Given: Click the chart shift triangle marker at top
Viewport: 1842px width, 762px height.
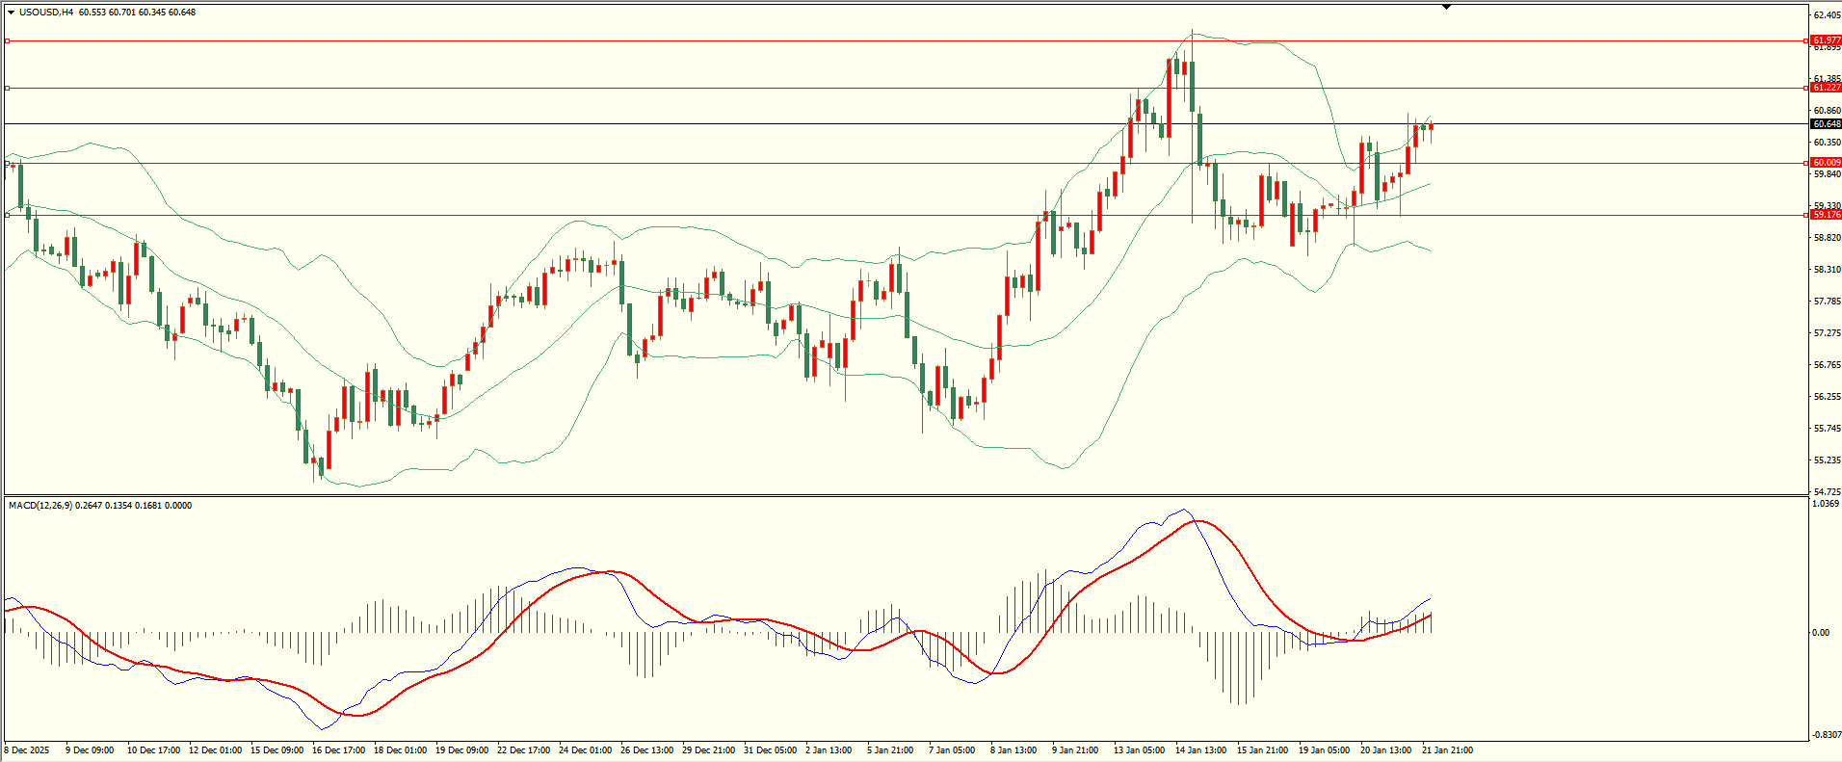Looking at the screenshot, I should coord(1446,8).
